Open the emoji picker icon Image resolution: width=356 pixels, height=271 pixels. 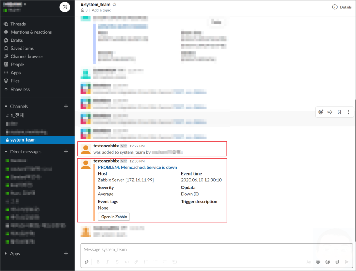coord(327,262)
